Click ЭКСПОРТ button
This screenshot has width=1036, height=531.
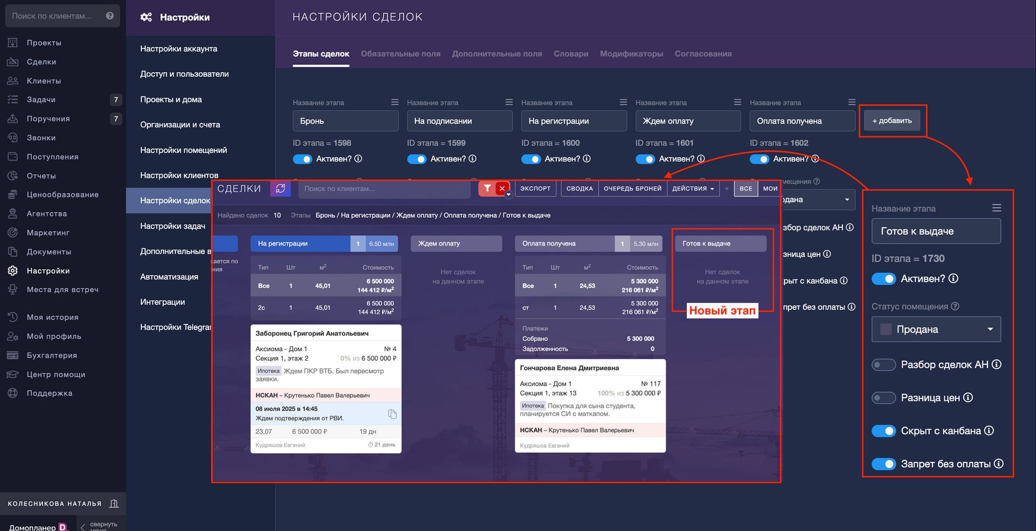[535, 188]
